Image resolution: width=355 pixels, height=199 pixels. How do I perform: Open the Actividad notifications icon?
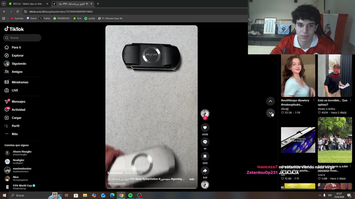(x=7, y=110)
